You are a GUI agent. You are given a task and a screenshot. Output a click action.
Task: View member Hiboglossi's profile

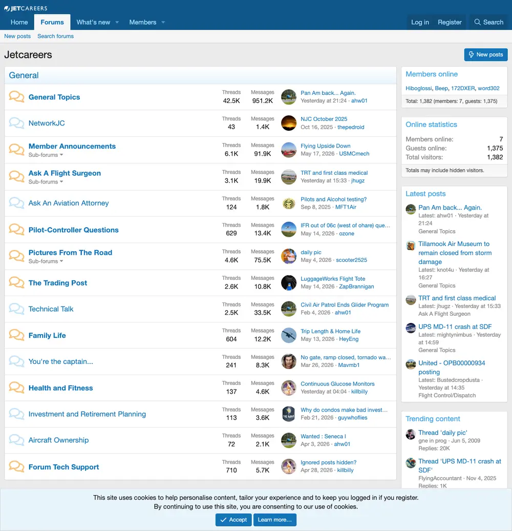(x=419, y=88)
